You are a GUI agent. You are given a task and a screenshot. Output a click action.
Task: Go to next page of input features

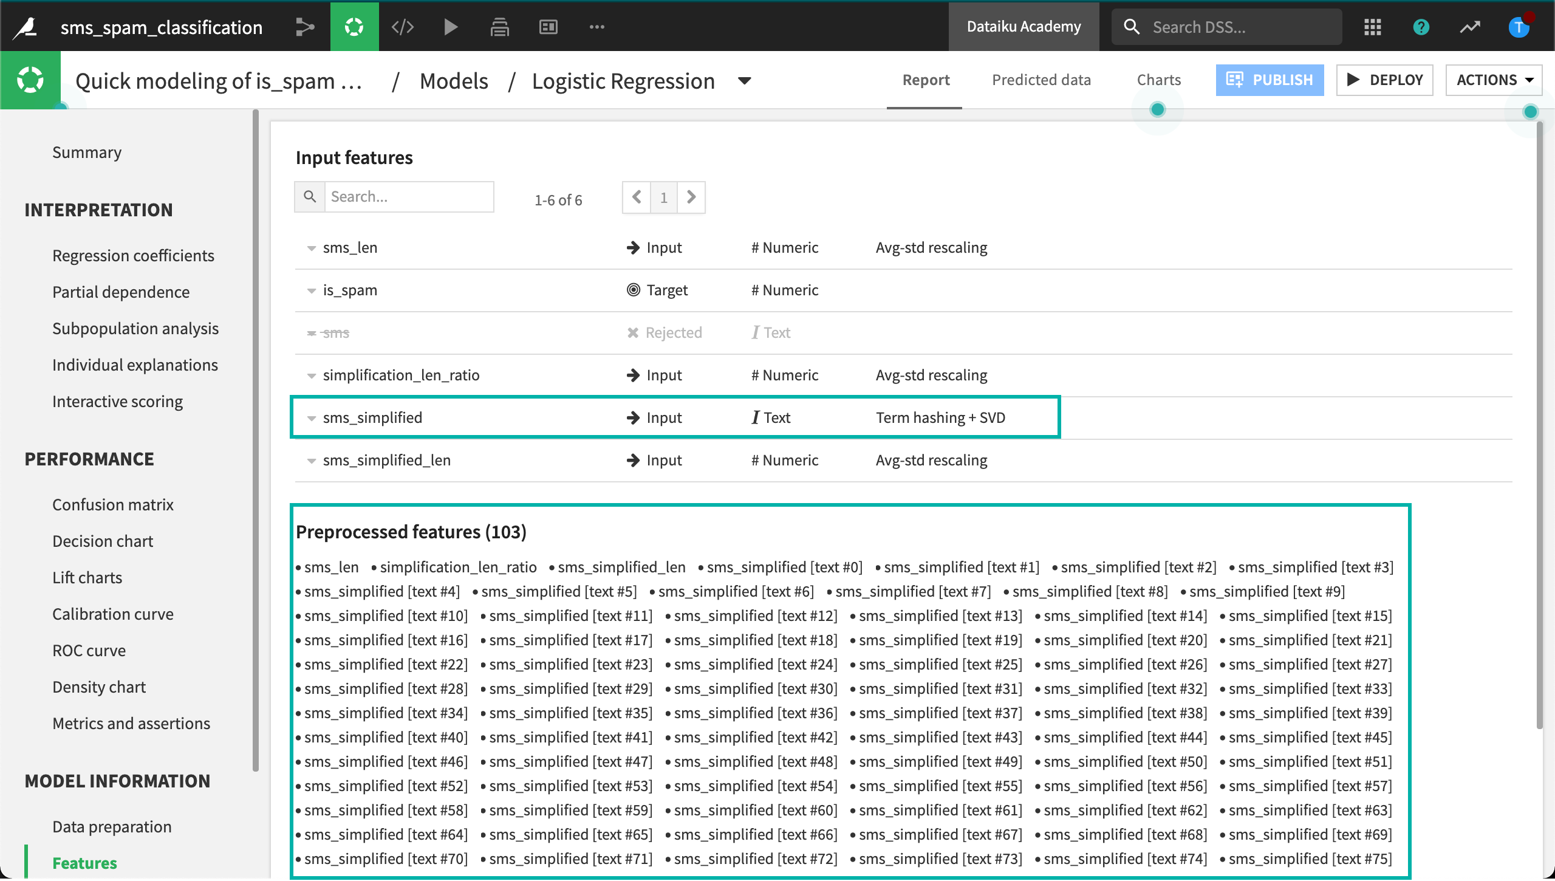tap(691, 197)
